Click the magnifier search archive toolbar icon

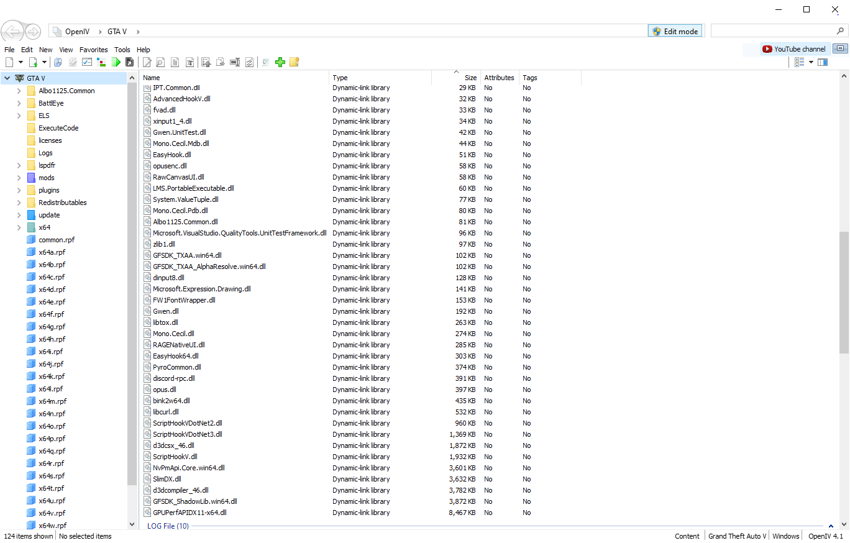point(58,62)
